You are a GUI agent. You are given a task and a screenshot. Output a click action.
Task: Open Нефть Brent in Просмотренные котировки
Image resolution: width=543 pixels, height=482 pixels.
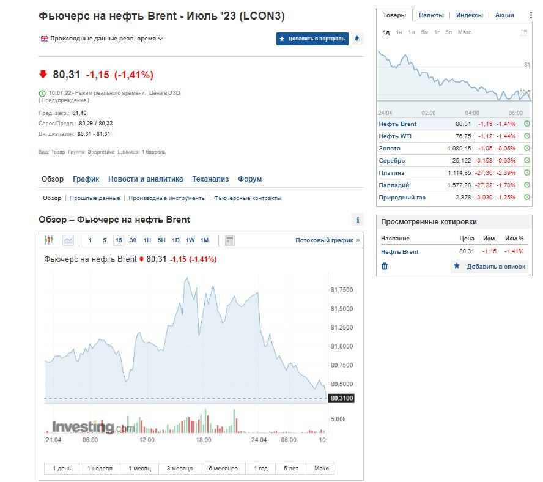coord(400,251)
